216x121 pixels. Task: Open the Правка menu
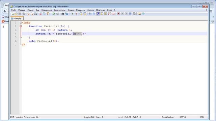[x=22, y=10]
